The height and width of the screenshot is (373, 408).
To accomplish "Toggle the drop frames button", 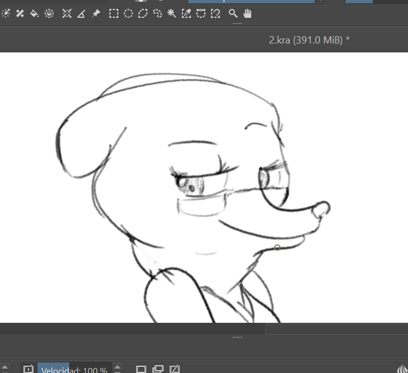I will [x=28, y=369].
